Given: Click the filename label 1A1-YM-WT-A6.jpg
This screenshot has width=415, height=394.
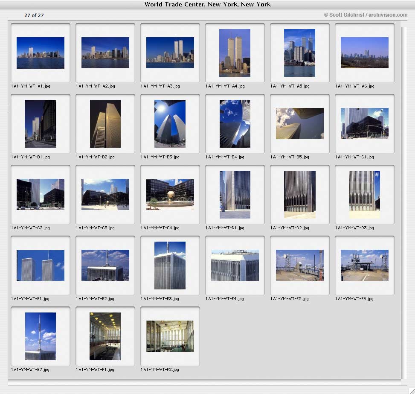Looking at the screenshot, I should [355, 86].
